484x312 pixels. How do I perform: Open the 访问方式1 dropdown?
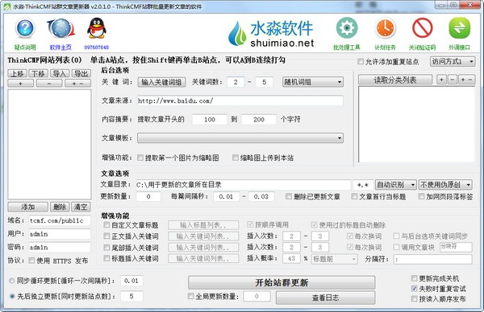[x=453, y=62]
